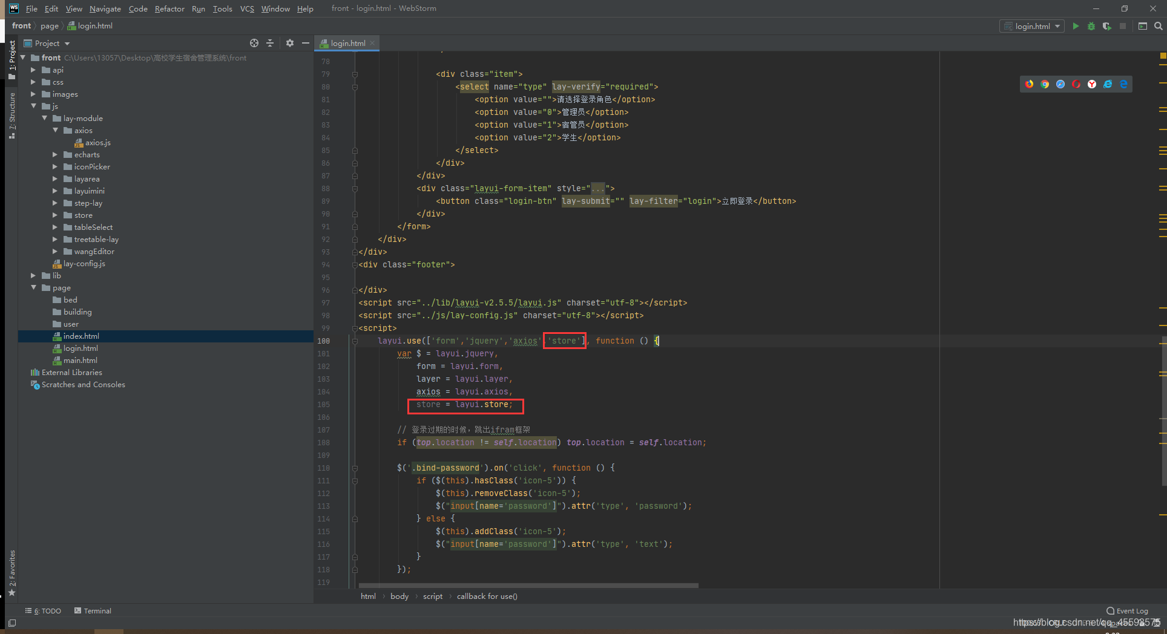Open preview in Firefox browser icon

tap(1029, 84)
